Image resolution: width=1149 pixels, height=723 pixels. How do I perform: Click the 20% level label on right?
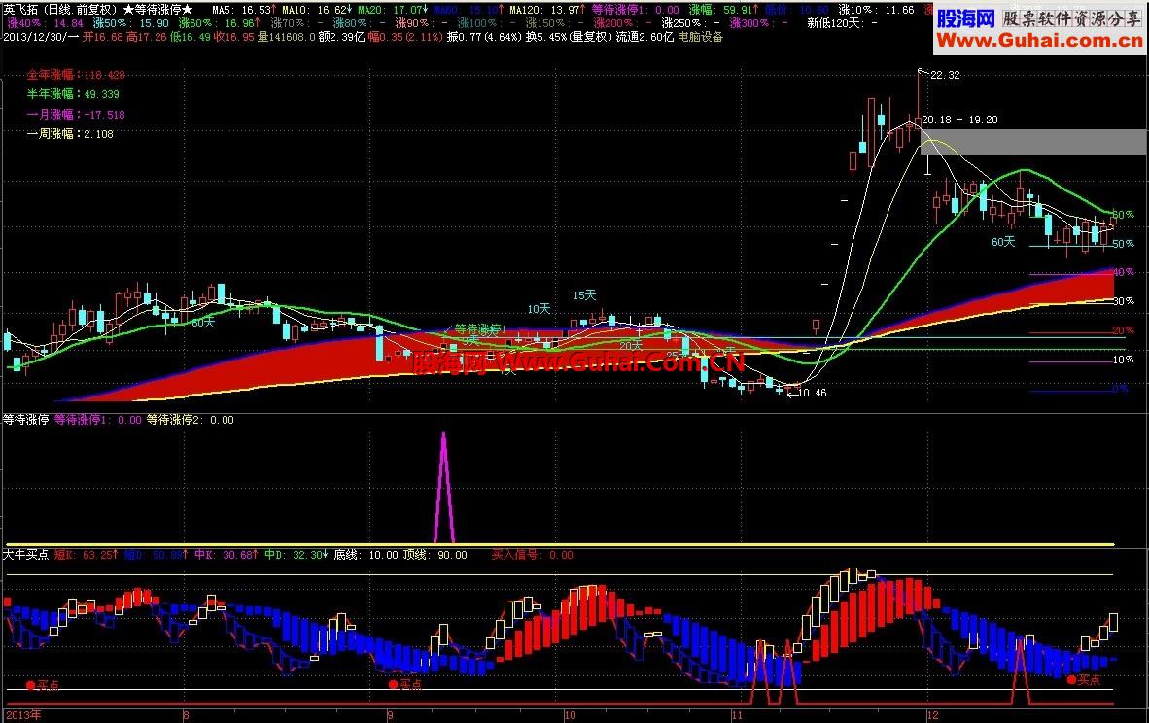click(x=1123, y=330)
